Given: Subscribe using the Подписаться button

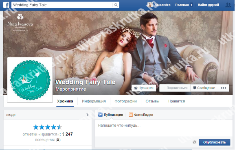Looking at the screenshot, I should 175,88.
